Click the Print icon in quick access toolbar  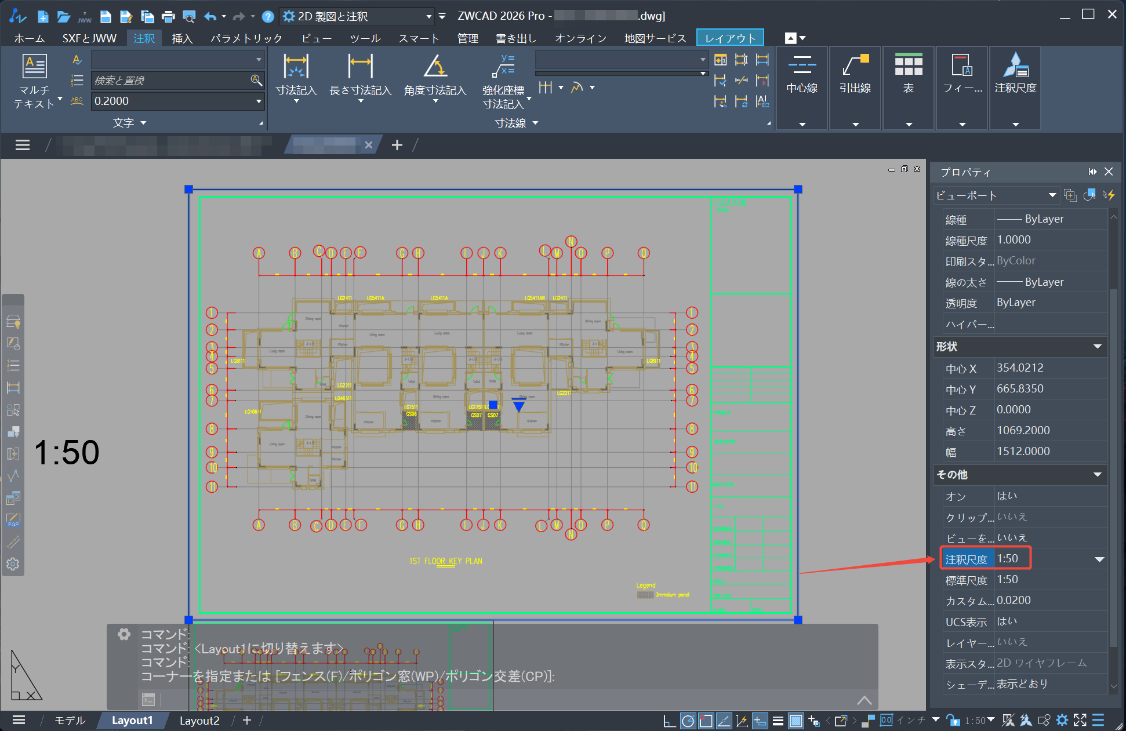point(168,16)
